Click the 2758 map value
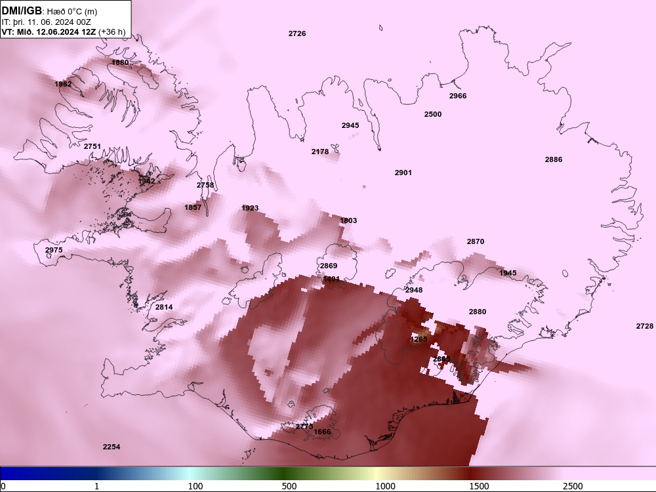This screenshot has width=656, height=492. click(205, 185)
